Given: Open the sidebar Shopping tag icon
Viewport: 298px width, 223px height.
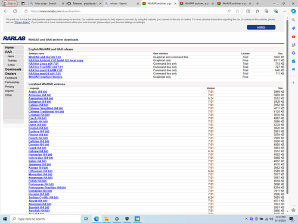Looking at the screenshot, I should 293,28.
